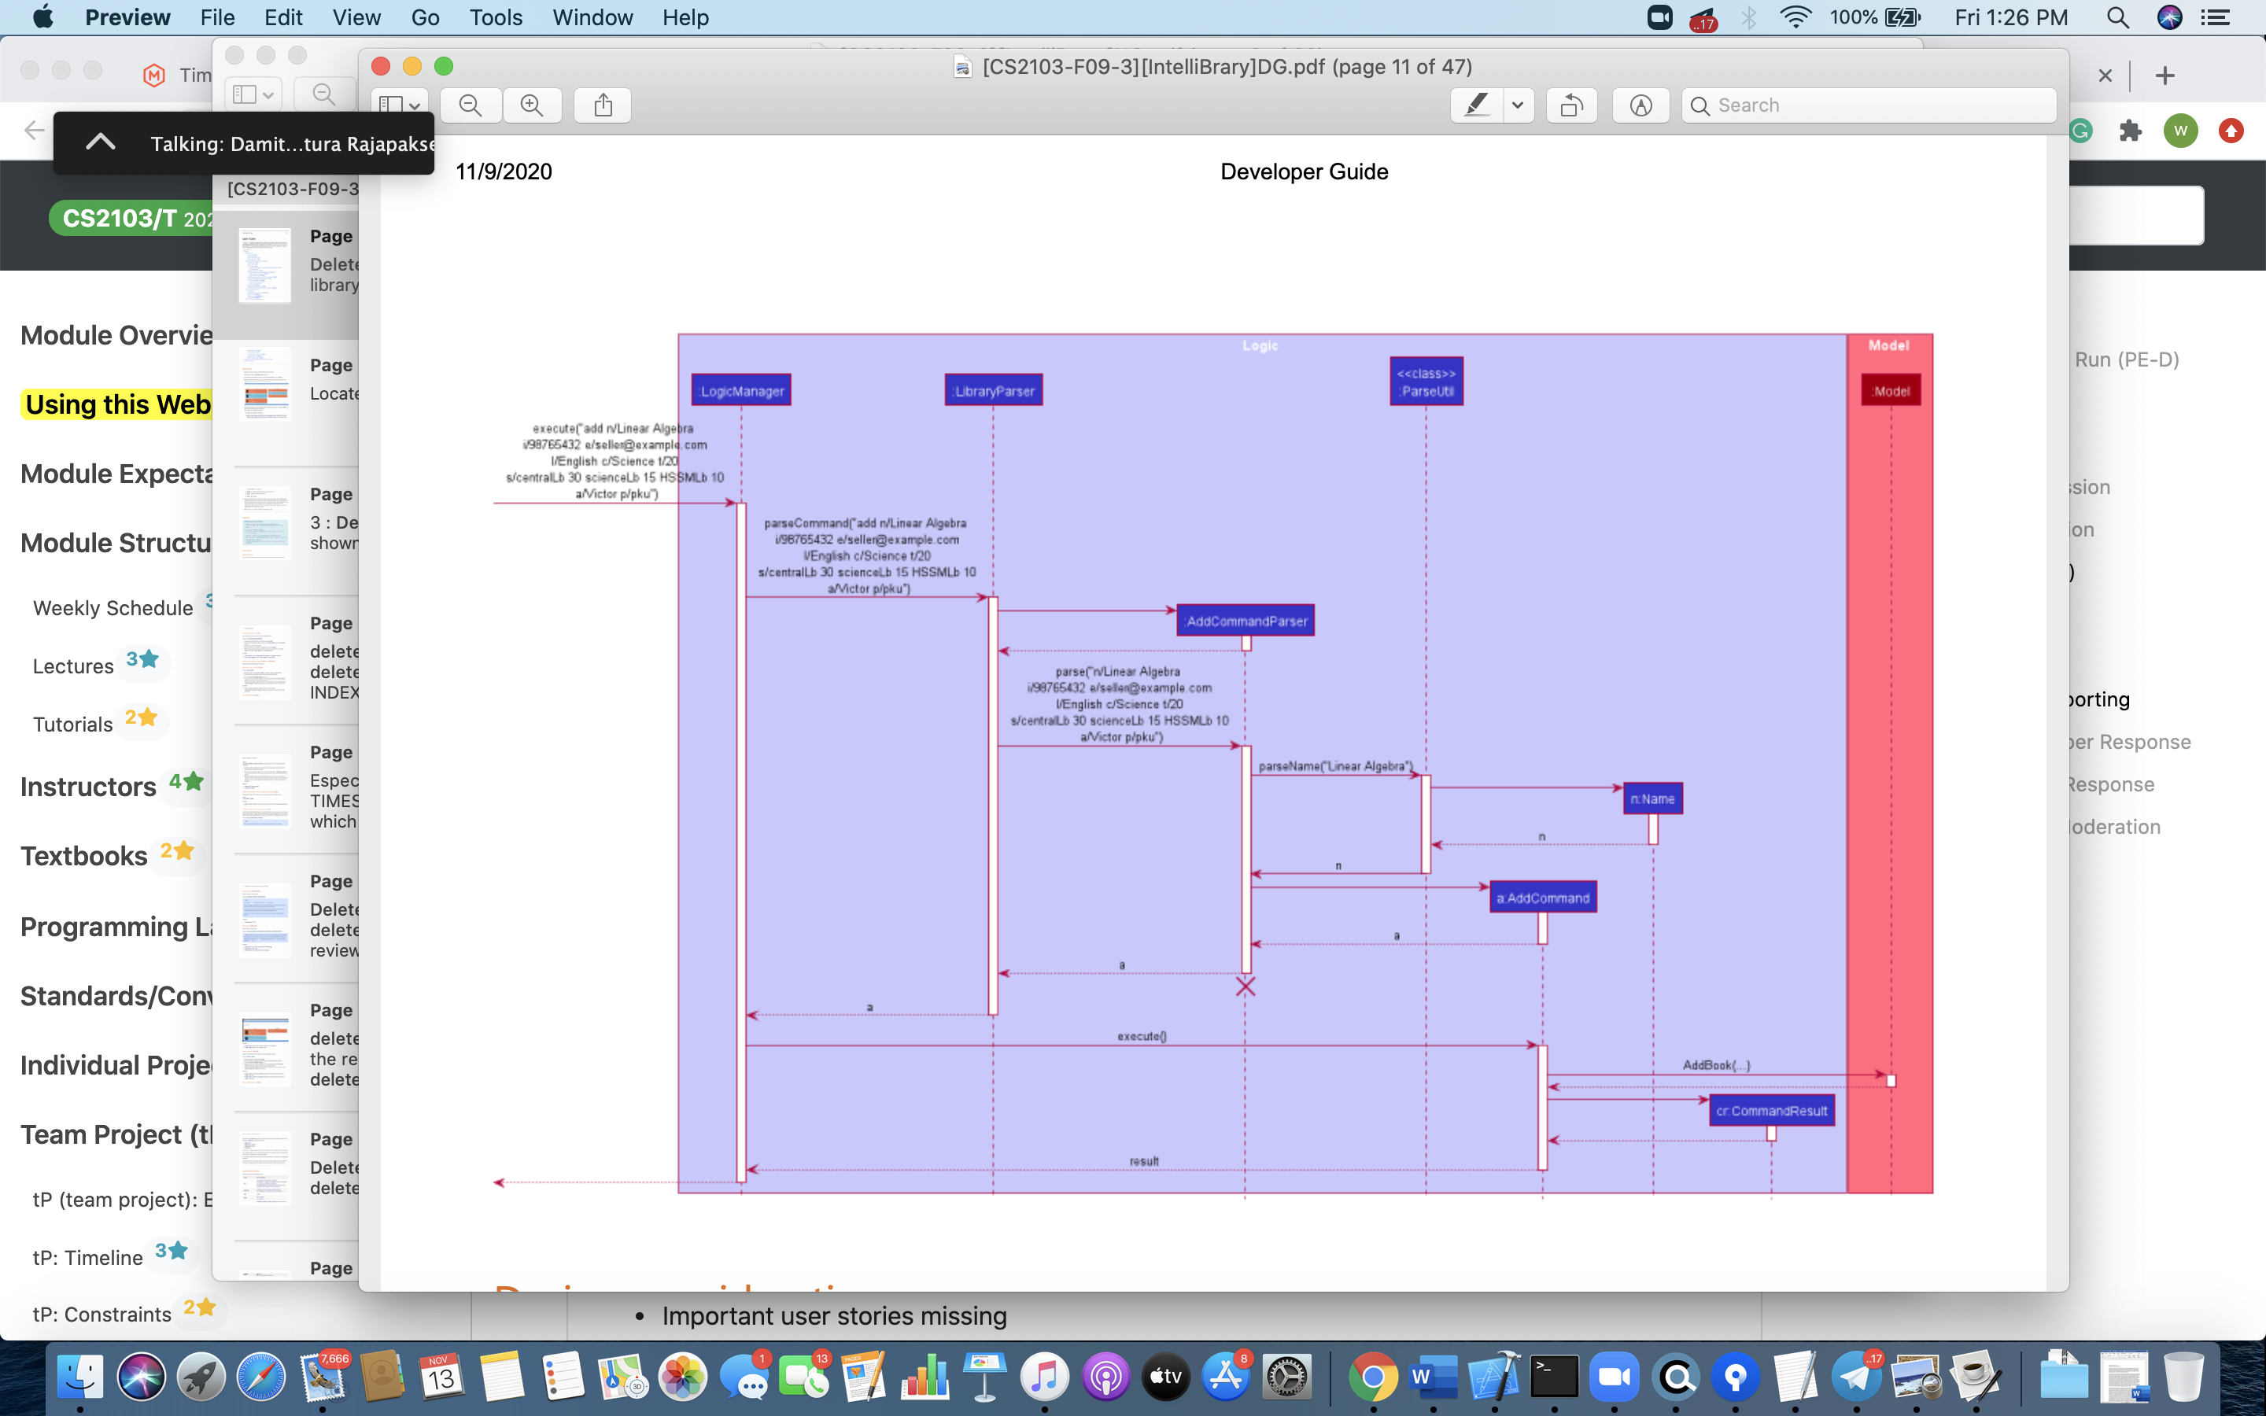This screenshot has width=2266, height=1416.
Task: Expand highlight color options arrow
Action: pos(1518,105)
